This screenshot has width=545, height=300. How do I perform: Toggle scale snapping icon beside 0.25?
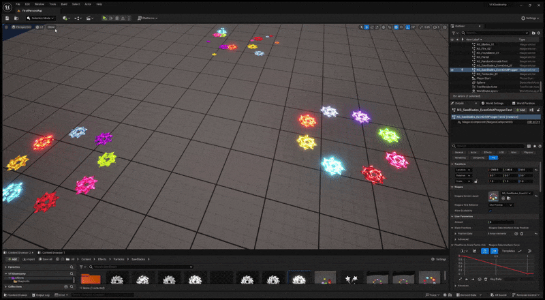pos(421,27)
